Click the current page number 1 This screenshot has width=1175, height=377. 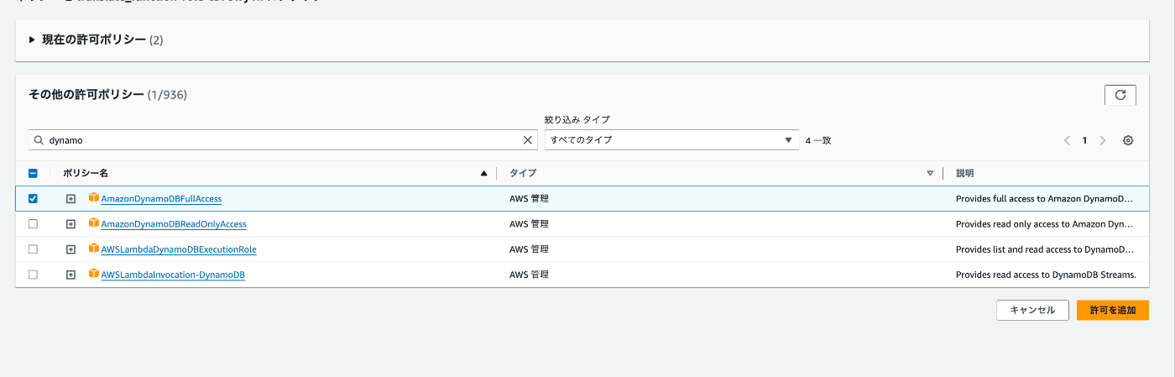[x=1084, y=140]
